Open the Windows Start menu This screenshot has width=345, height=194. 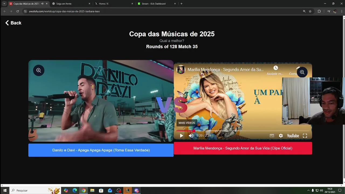5,190
